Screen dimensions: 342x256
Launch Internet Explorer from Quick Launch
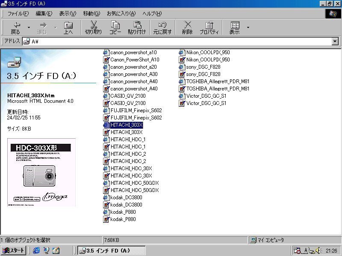click(x=37, y=250)
